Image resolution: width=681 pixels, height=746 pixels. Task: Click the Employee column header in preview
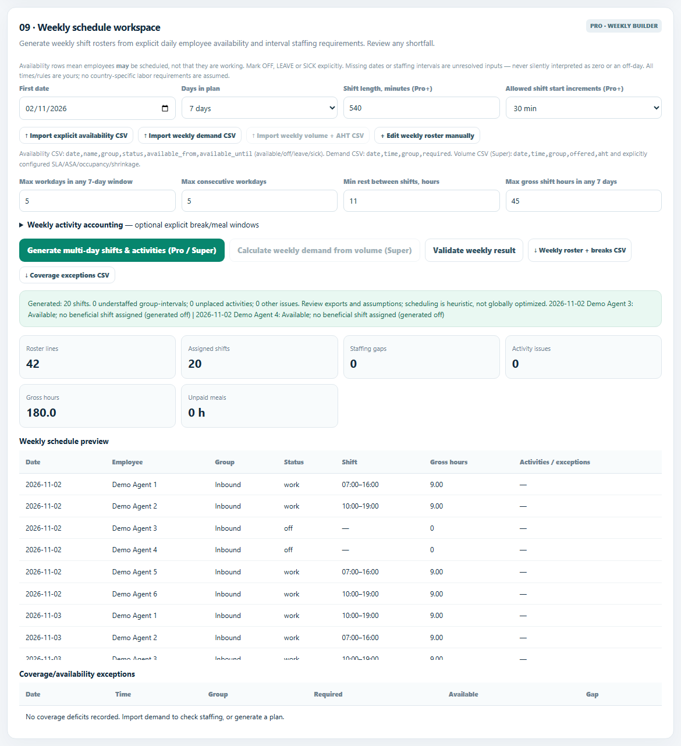click(x=127, y=462)
